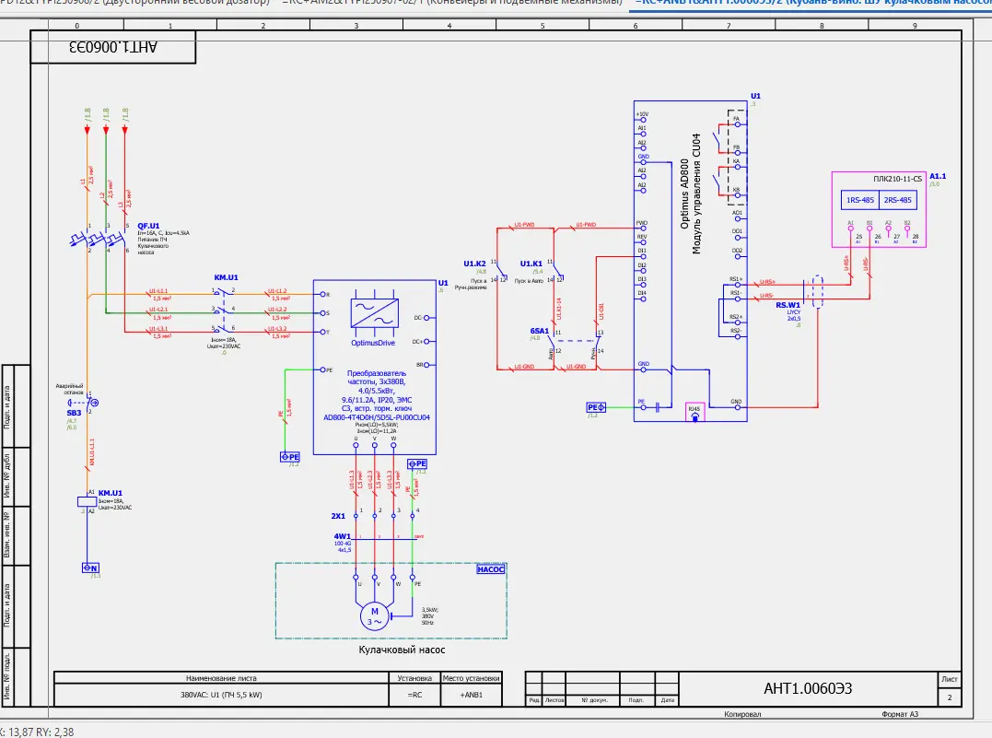Screen dimensions: 992x738
Task: Click the PE symbol below the drive's PE wire
Action: click(x=290, y=456)
